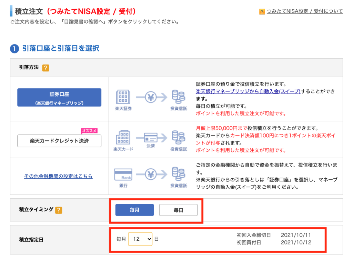Image resolution: width=353 pixels, height=259 pixels.
Task: Click the pink オススメ badge
Action: pyautogui.click(x=89, y=131)
